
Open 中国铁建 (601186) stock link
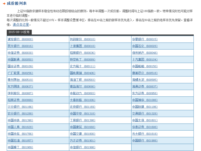pyautogui.click(x=145, y=107)
